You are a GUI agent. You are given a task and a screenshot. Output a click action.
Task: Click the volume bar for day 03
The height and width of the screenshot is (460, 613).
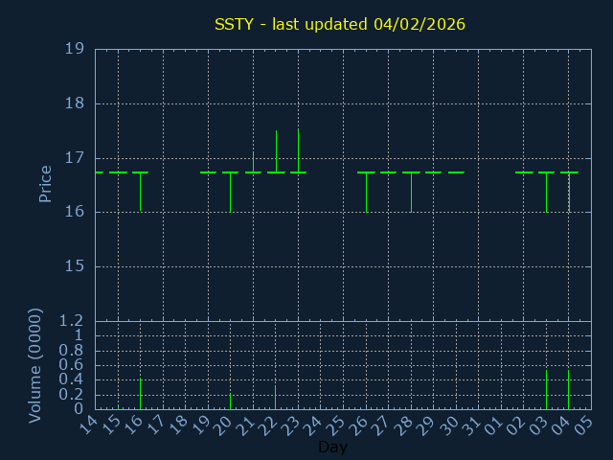point(546,390)
